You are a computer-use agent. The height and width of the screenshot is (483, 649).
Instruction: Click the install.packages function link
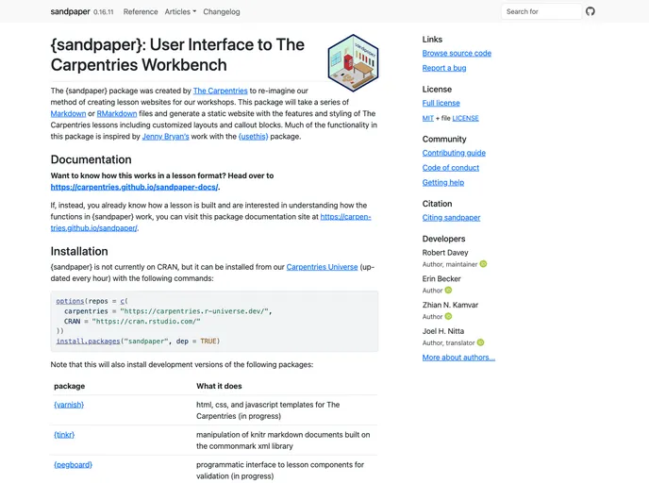point(88,341)
